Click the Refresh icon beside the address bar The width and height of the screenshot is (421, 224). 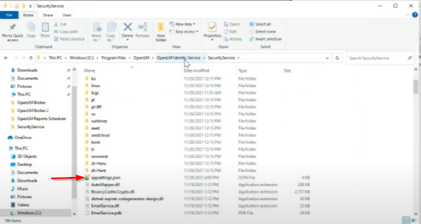[338, 57]
